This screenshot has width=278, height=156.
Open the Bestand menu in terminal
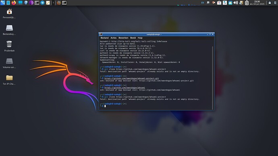[104, 38]
